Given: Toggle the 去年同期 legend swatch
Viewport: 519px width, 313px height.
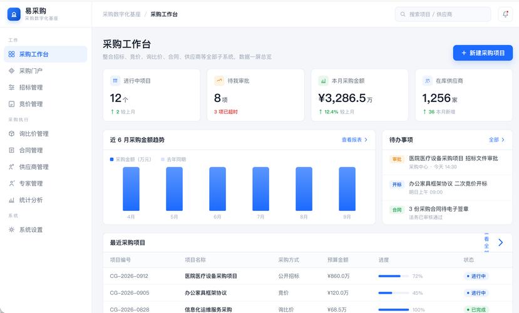Looking at the screenshot, I should [163, 160].
